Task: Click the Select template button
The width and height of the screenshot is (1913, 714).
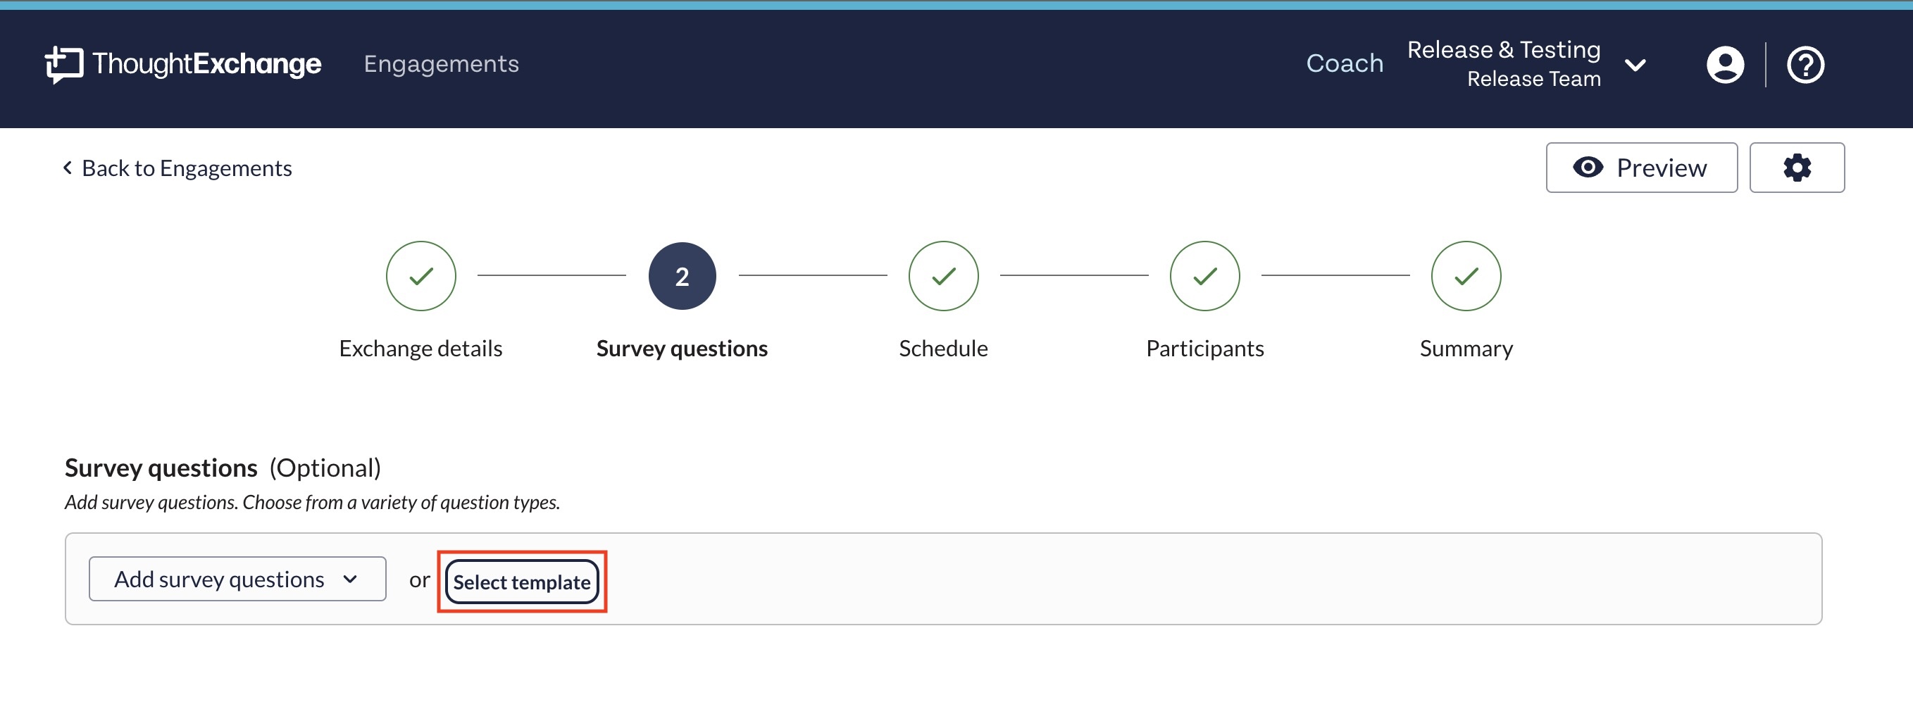Action: [521, 582]
